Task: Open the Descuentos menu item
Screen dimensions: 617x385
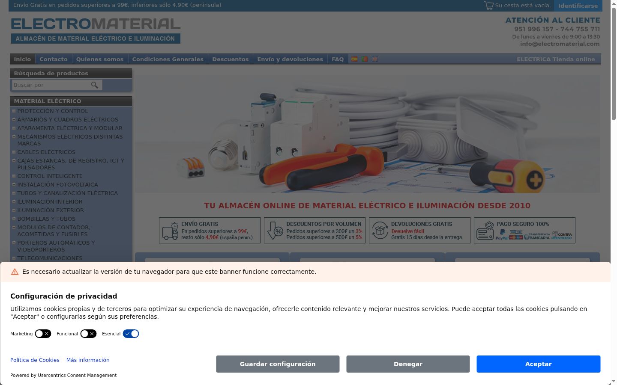Action: tap(231, 59)
